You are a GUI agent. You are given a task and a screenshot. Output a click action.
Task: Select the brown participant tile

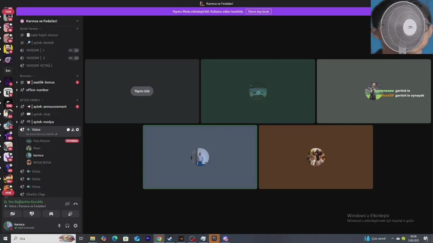pos(316,157)
